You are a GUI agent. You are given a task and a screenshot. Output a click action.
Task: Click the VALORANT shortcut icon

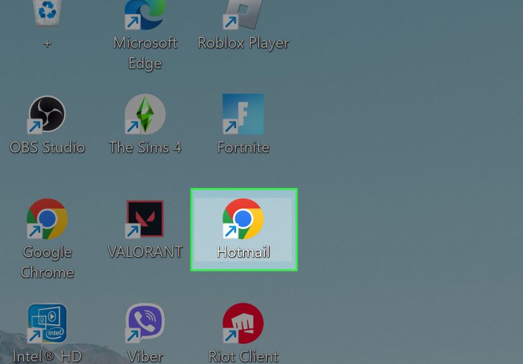tap(145, 219)
